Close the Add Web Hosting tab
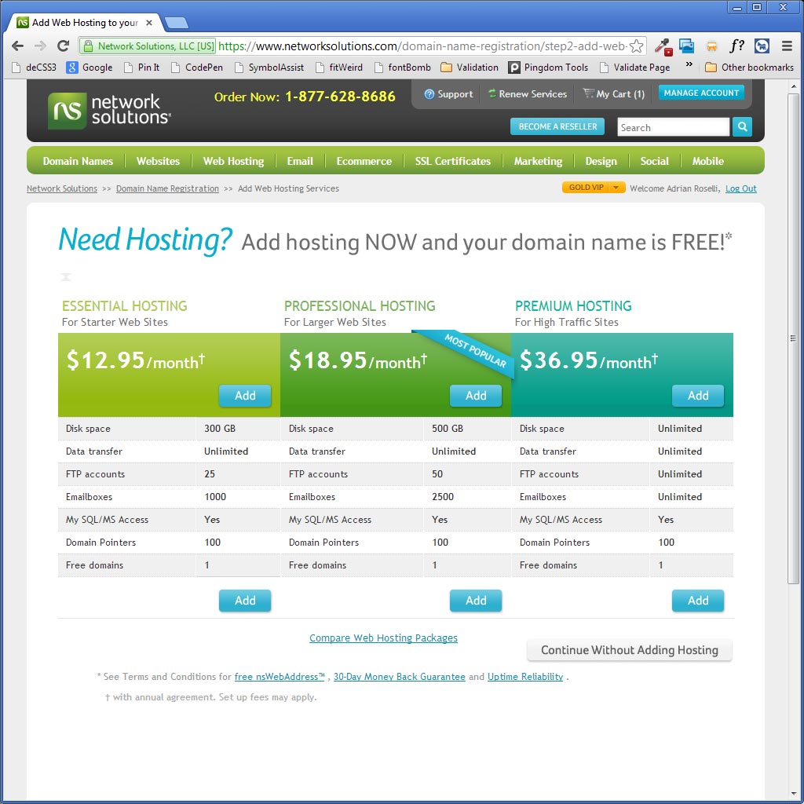 point(148,23)
